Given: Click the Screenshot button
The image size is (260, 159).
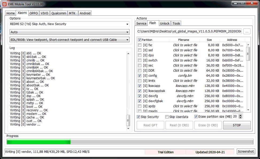Looking at the screenshot, I should 246,151.
